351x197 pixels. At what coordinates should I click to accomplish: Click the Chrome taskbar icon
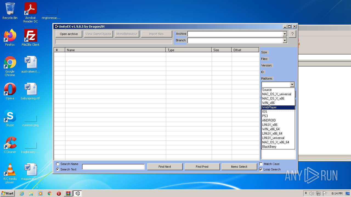50,193
